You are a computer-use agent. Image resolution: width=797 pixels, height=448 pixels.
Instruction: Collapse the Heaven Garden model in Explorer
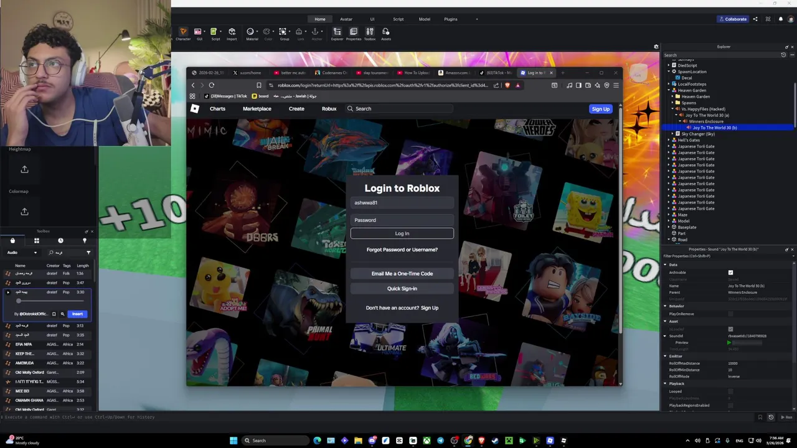point(669,90)
